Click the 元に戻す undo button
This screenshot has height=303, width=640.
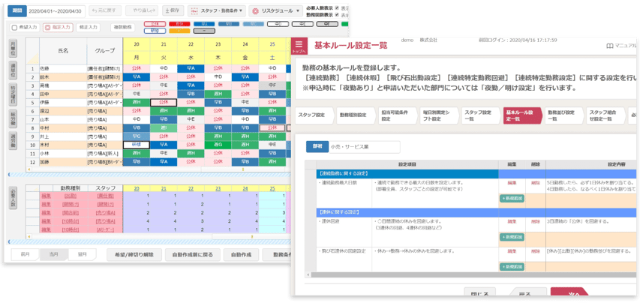[x=103, y=11]
